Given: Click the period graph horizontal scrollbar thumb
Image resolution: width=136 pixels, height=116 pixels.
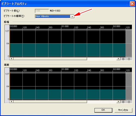Looking at the screenshot, I should (x=50, y=102).
